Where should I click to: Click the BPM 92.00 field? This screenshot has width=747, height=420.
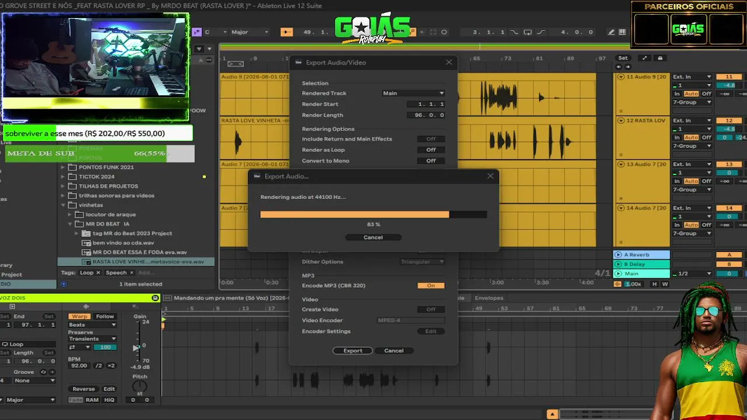click(79, 366)
